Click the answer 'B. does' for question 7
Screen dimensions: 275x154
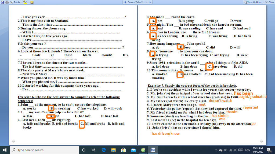tap(184, 48)
